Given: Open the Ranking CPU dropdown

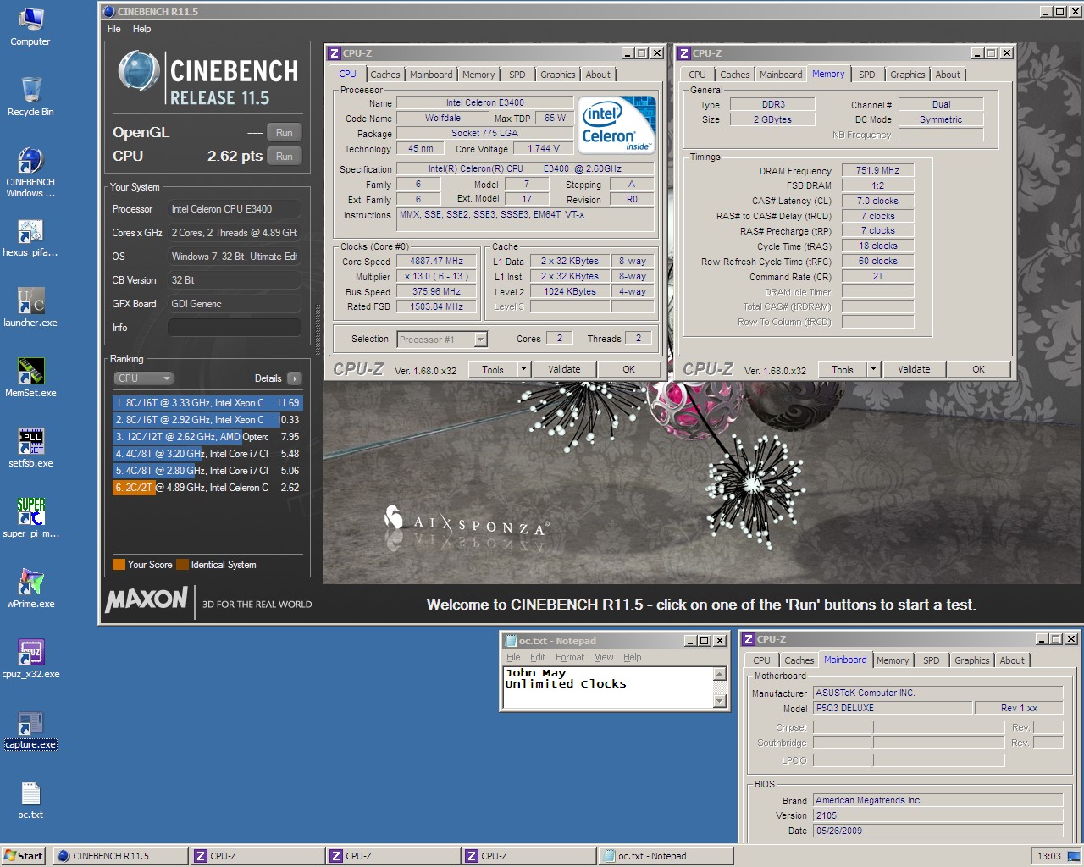Looking at the screenshot, I should [x=144, y=378].
